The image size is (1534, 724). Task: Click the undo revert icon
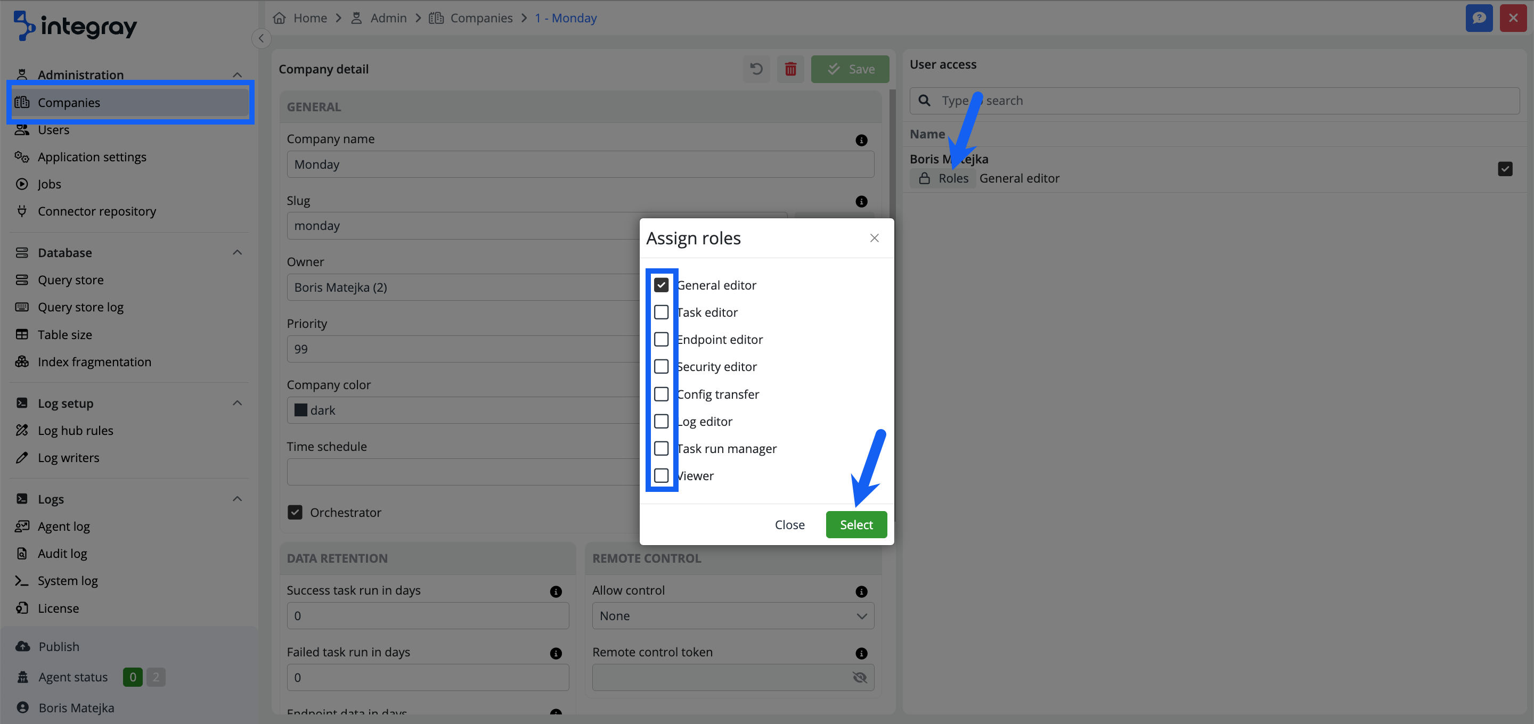click(756, 69)
